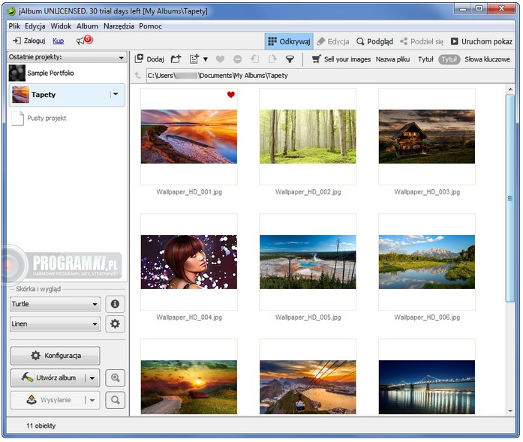Click the exclude minus circle icon
The image size is (523, 442).
click(x=237, y=59)
